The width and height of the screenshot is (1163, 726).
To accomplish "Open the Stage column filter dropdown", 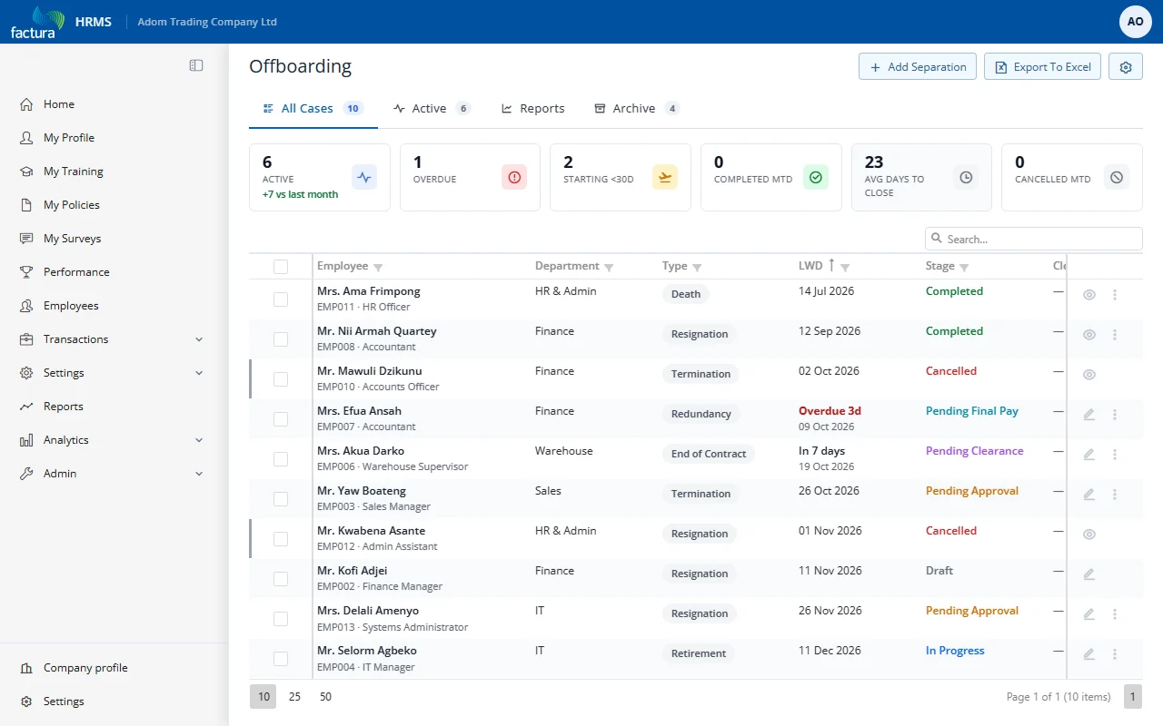I will click(964, 268).
